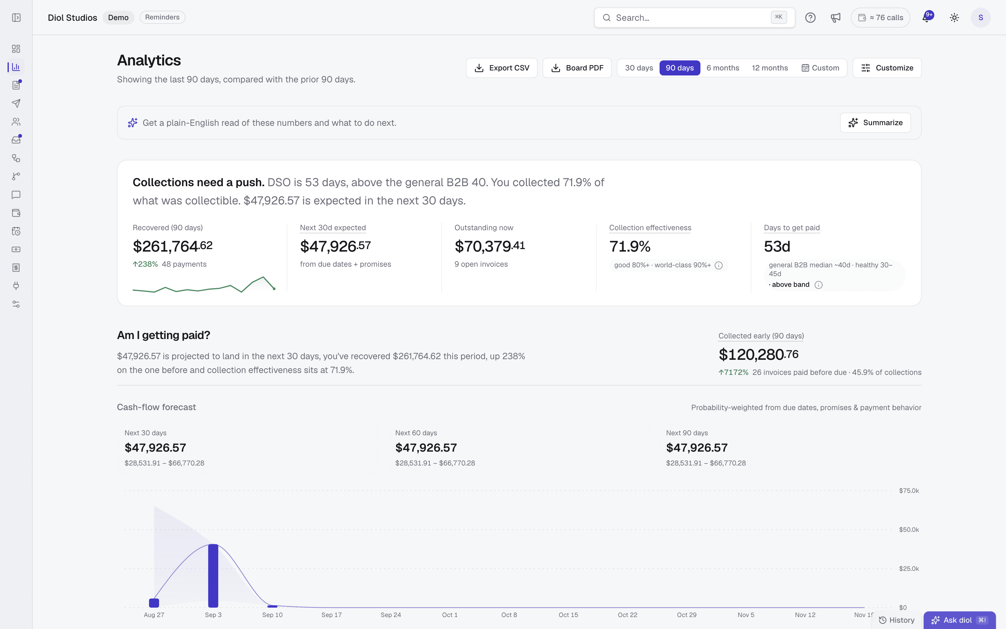The height and width of the screenshot is (629, 1006).
Task: Open the S user avatar menu
Action: [x=981, y=18]
